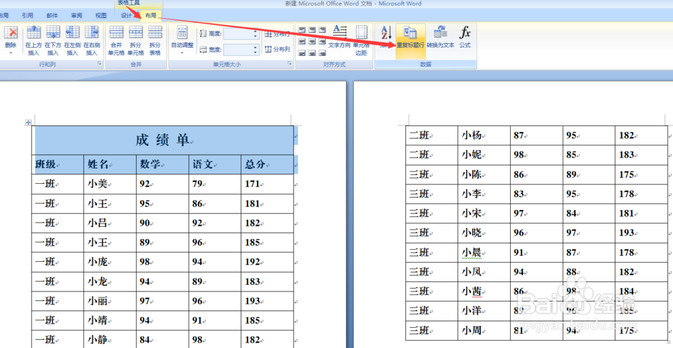Increase row height with up spinner

[256, 31]
